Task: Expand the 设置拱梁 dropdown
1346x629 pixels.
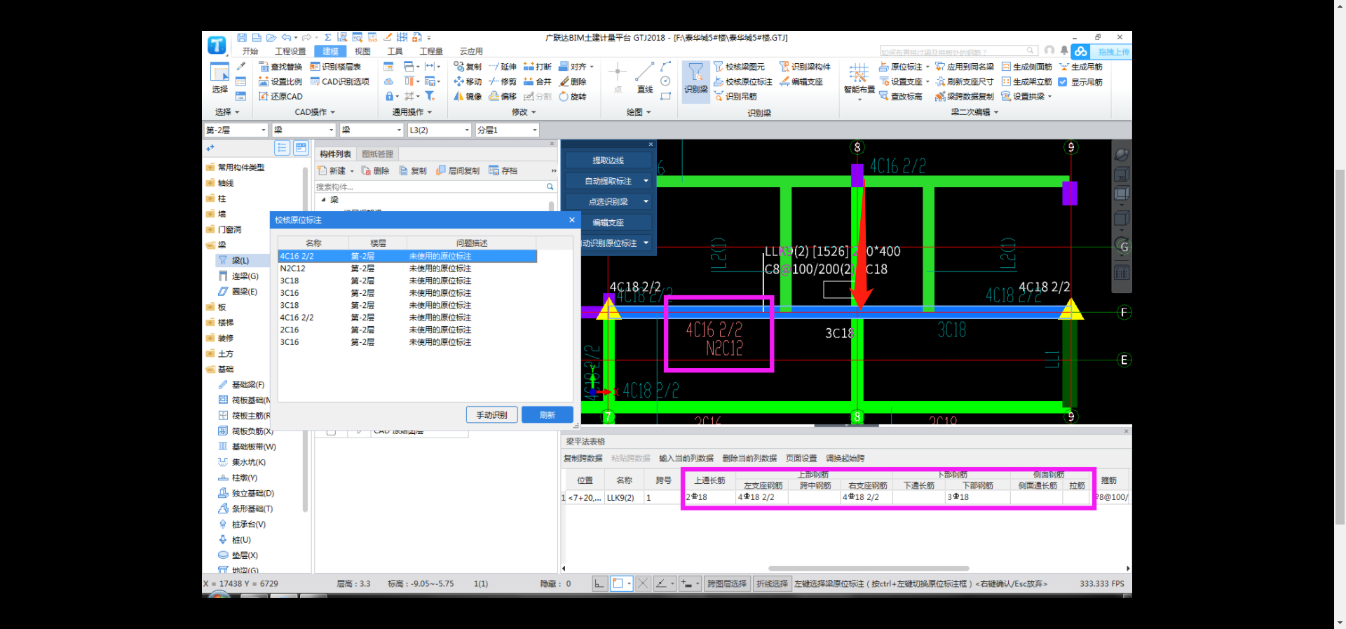Action: 1049,96
